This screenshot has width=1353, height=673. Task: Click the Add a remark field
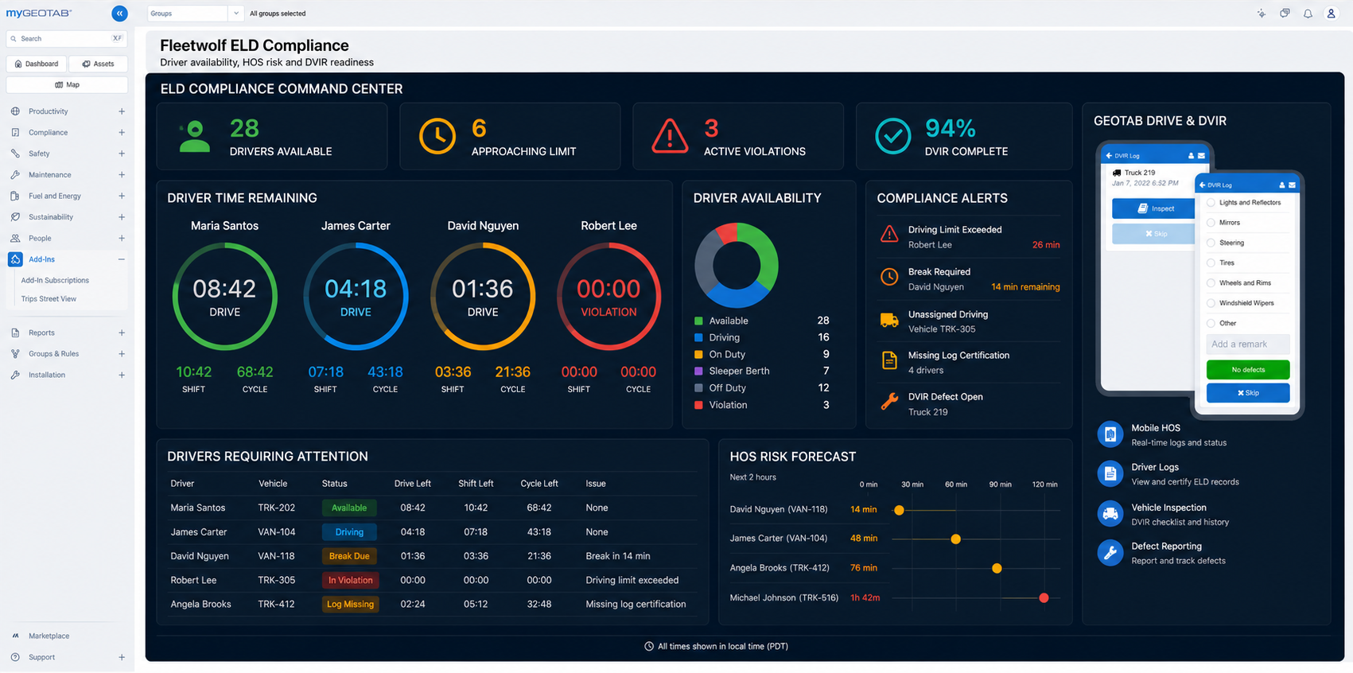[x=1248, y=344]
